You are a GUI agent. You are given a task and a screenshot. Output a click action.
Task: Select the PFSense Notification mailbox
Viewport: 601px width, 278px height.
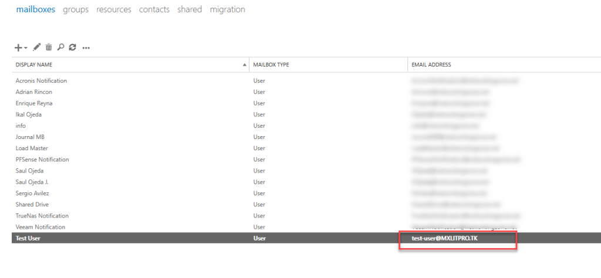(x=42, y=160)
